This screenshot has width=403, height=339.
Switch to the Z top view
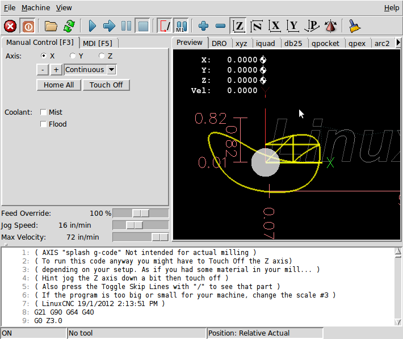[239, 26]
